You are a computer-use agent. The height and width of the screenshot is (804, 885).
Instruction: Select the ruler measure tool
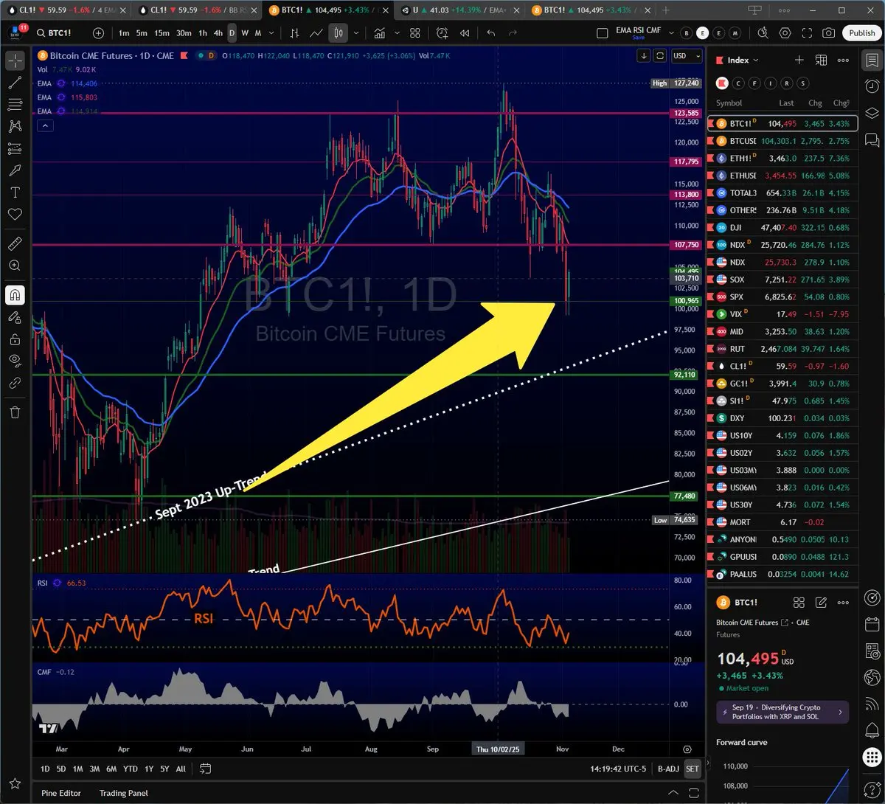(15, 243)
